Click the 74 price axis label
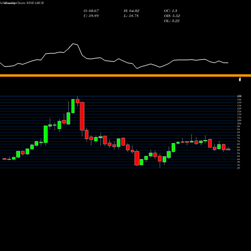 tap(238, 141)
